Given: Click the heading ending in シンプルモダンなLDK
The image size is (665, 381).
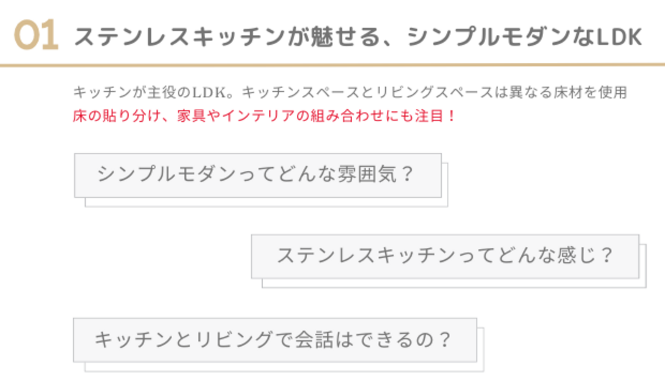Looking at the screenshot, I should click(358, 38).
